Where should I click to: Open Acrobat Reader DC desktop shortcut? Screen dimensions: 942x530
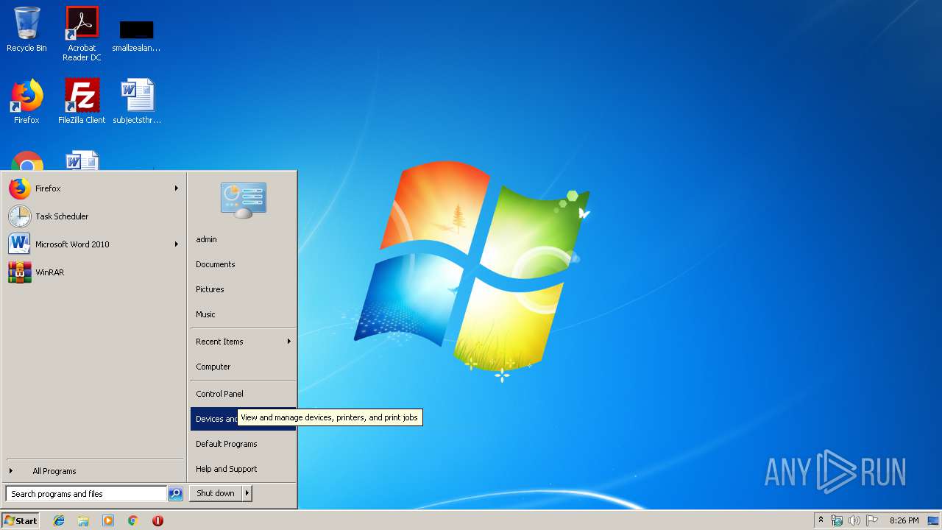pyautogui.click(x=82, y=33)
